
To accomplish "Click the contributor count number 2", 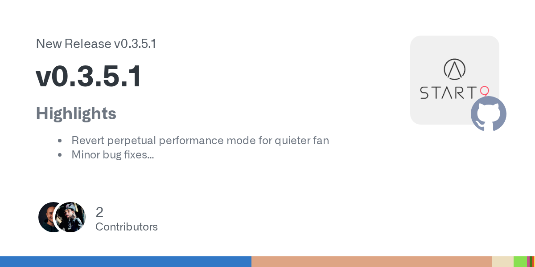I will 99,212.
